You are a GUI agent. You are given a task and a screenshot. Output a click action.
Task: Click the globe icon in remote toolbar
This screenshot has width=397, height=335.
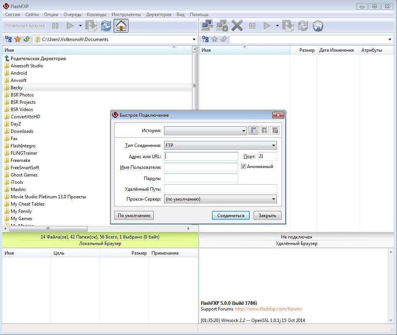(x=318, y=26)
